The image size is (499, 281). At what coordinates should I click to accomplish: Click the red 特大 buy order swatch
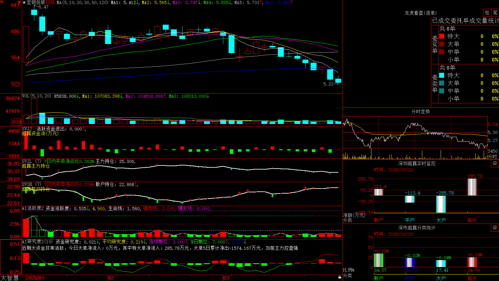pyautogui.click(x=442, y=36)
